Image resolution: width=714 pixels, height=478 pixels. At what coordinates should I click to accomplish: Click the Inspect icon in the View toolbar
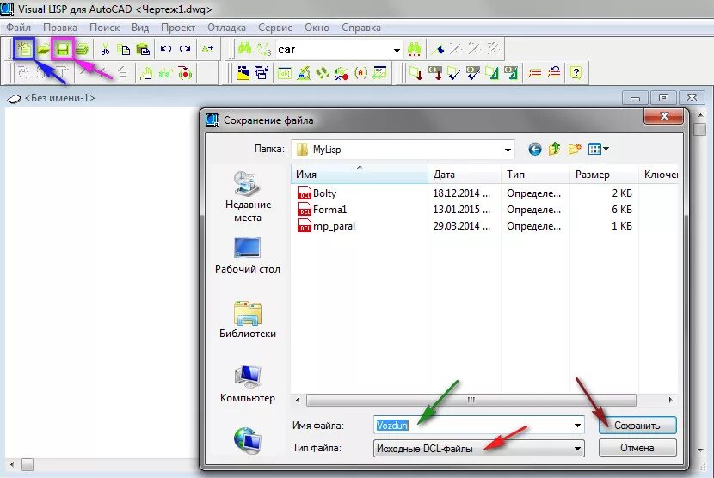click(x=304, y=73)
